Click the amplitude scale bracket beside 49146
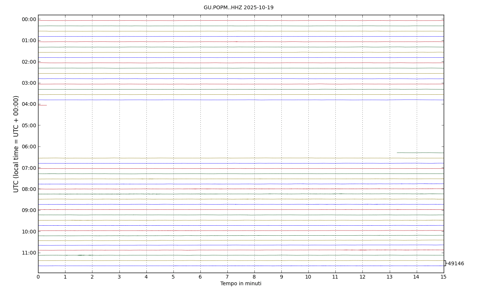The image size is (477, 303). 445,263
